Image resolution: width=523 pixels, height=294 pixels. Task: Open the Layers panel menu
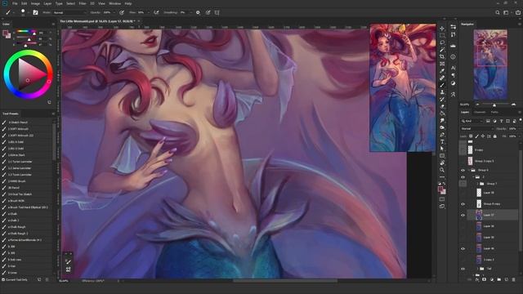coord(520,112)
